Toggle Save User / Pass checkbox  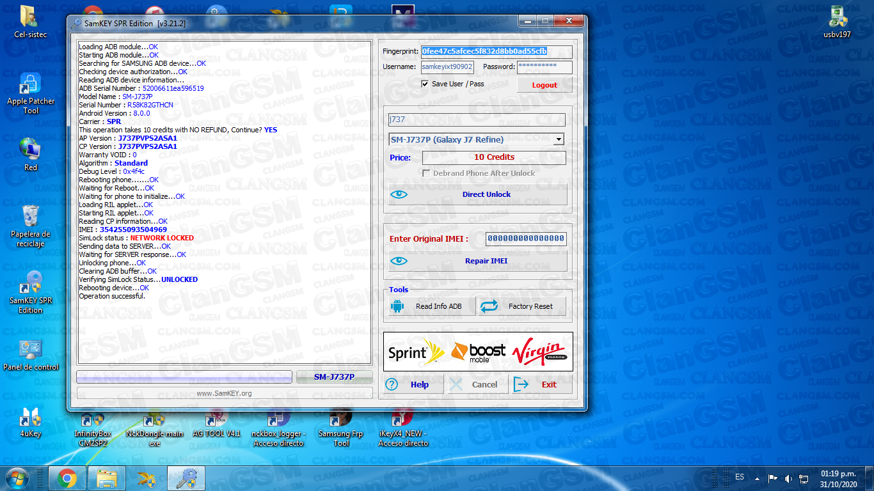(425, 84)
